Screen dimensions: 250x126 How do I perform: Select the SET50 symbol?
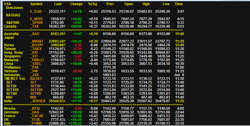tap(35, 86)
